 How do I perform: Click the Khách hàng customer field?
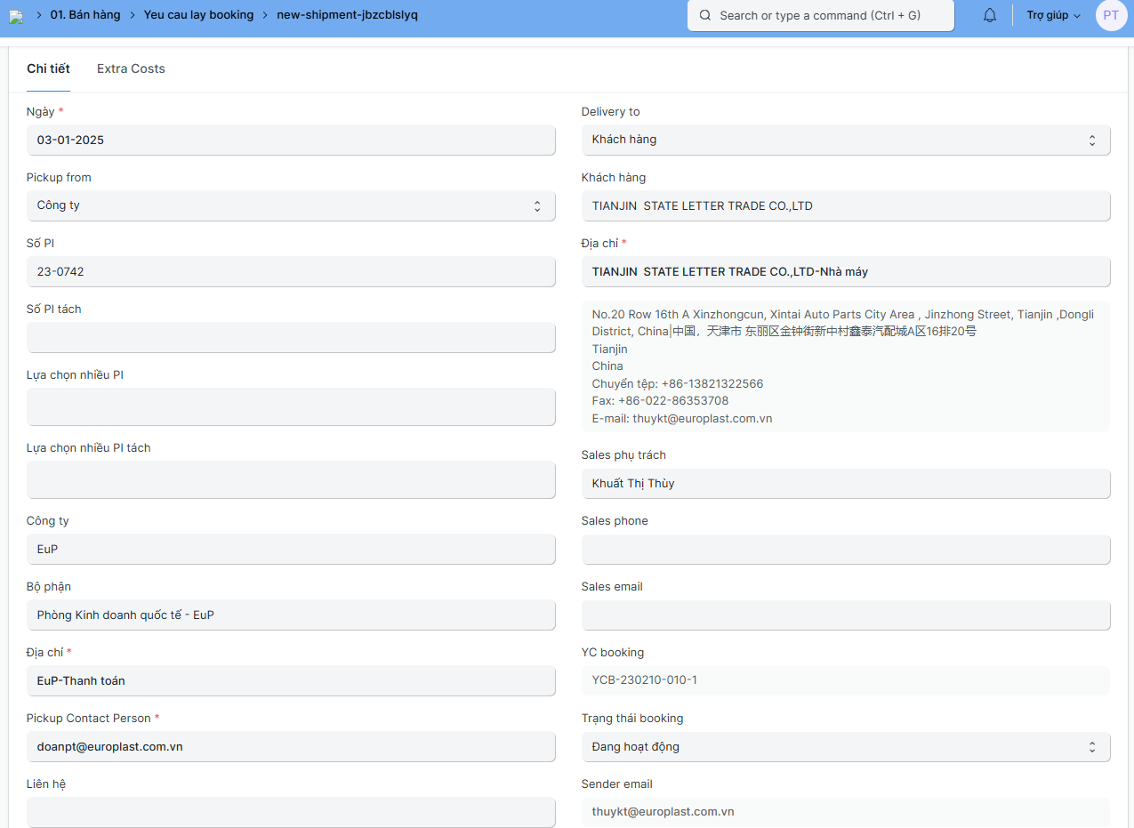pyautogui.click(x=845, y=205)
